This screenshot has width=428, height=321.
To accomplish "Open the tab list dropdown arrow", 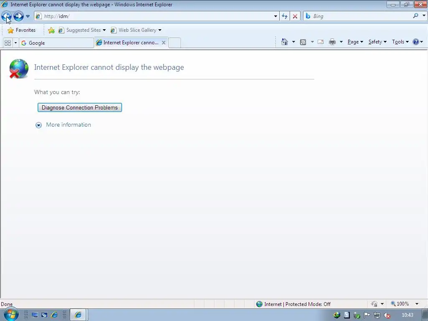I will pyautogui.click(x=15, y=43).
